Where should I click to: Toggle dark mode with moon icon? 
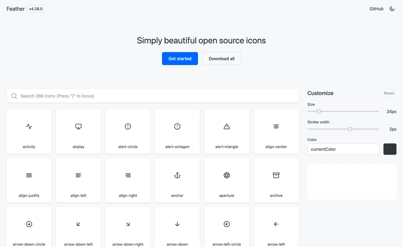tap(392, 9)
